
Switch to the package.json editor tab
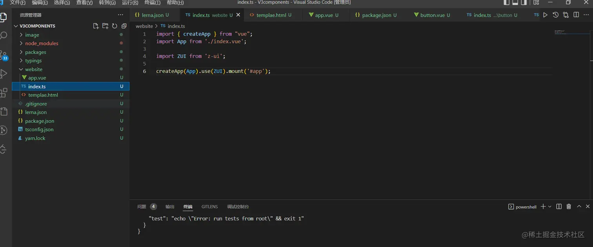[378, 15]
